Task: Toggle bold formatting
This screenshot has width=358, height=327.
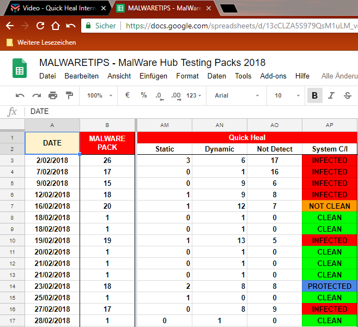Action: coord(314,95)
